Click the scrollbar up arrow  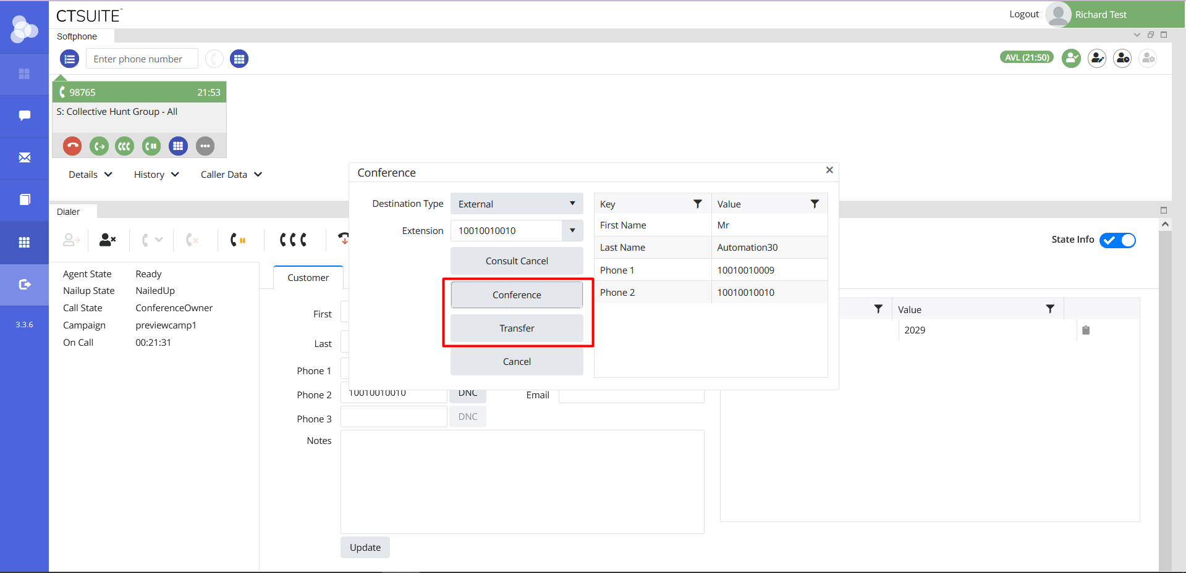point(1165,225)
